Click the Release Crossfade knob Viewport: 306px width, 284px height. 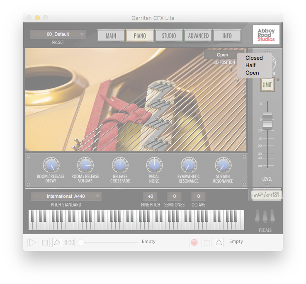120,165
